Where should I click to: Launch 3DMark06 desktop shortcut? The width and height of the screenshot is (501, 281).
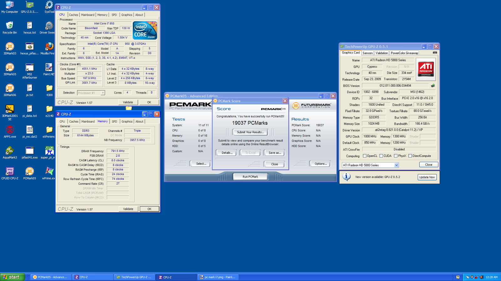pyautogui.click(x=10, y=90)
